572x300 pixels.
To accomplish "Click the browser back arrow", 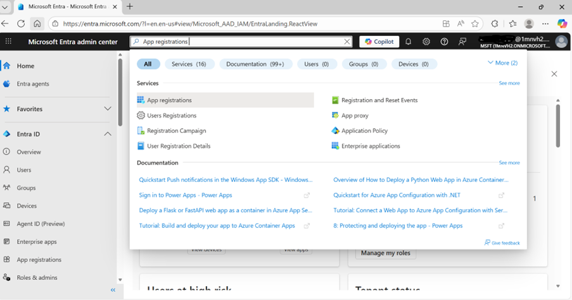I will point(5,23).
